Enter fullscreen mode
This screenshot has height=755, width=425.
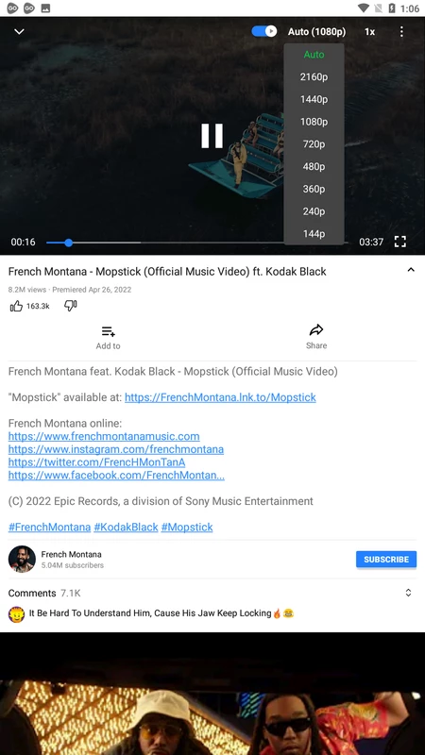[x=399, y=242]
